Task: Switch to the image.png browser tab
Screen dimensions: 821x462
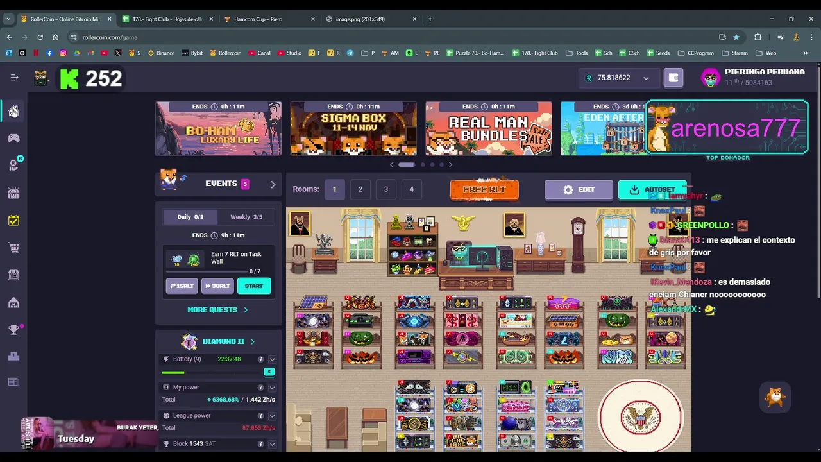Action: pyautogui.click(x=371, y=19)
